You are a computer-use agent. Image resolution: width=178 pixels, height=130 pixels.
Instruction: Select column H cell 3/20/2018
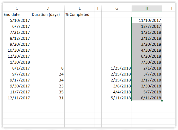pos(147,44)
